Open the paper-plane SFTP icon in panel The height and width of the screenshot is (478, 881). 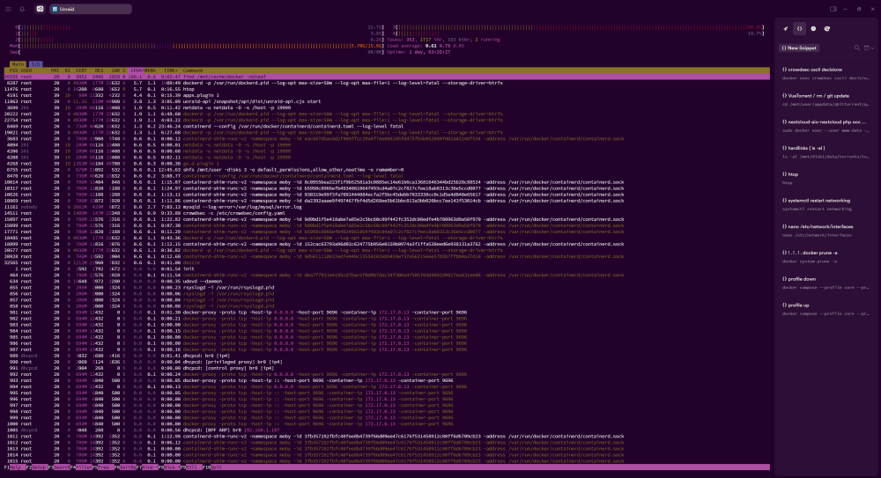(x=786, y=29)
